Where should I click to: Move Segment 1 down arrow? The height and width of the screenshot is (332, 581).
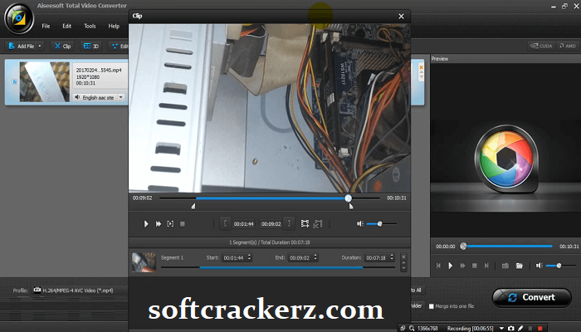tap(403, 267)
